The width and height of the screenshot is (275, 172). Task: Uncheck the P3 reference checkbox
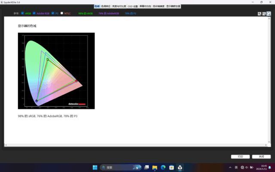click(53, 13)
